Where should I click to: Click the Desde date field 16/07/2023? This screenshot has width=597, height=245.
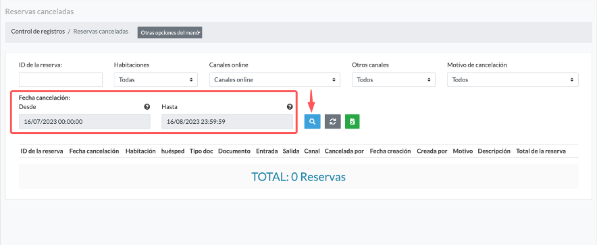[84, 121]
